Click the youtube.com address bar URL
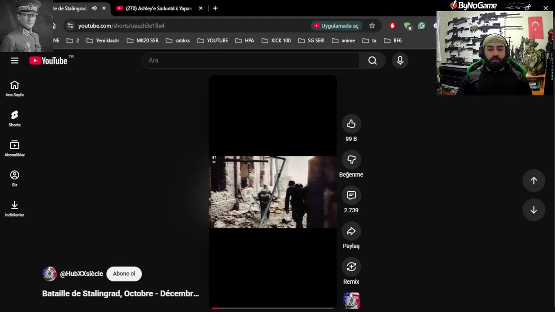The height and width of the screenshot is (312, 555). pyautogui.click(x=121, y=26)
